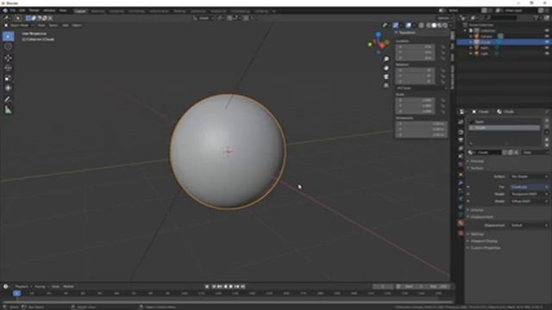Viewport: 552px width, 310px height.
Task: Open the viewport Select menu
Action: [x=53, y=25]
